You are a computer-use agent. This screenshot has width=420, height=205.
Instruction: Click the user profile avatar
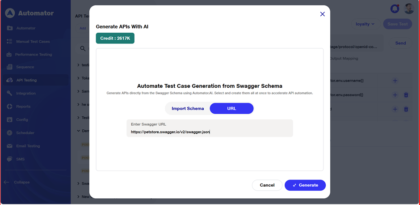tap(409, 9)
